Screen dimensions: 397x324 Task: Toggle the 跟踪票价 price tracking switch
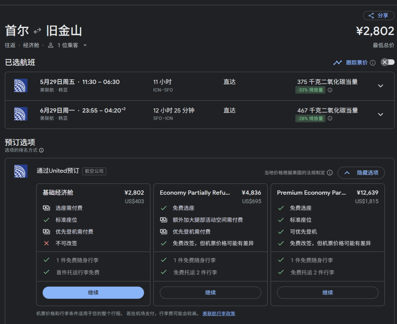[387, 62]
